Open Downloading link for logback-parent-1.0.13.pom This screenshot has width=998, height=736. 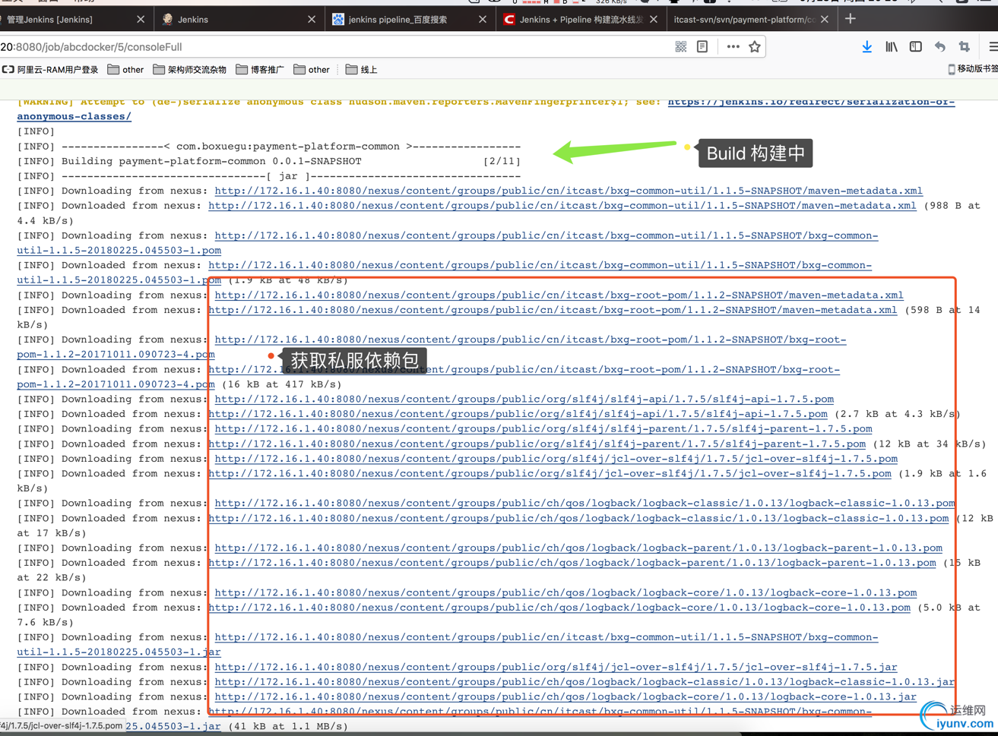click(x=578, y=548)
